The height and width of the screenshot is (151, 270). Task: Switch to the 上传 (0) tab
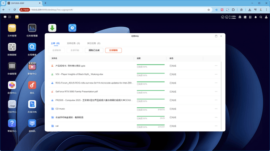[55, 43]
